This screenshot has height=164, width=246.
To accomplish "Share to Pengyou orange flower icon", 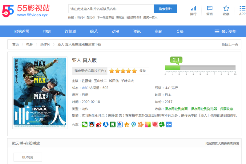I will coord(141,125).
